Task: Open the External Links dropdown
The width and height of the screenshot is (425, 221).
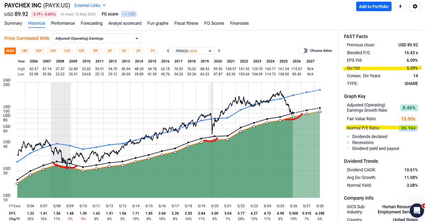Action: (90, 5)
